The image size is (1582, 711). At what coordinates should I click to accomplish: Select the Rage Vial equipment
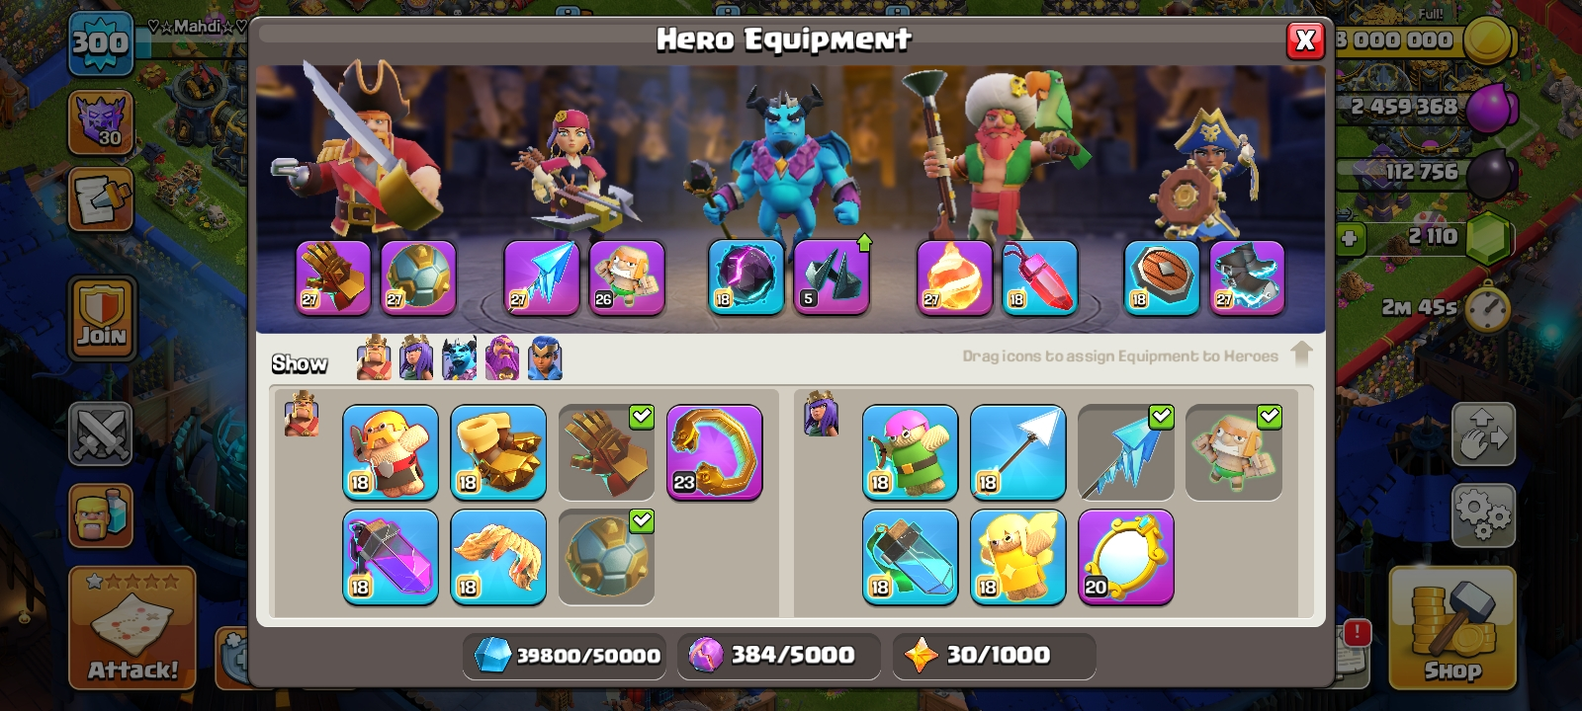(x=391, y=557)
